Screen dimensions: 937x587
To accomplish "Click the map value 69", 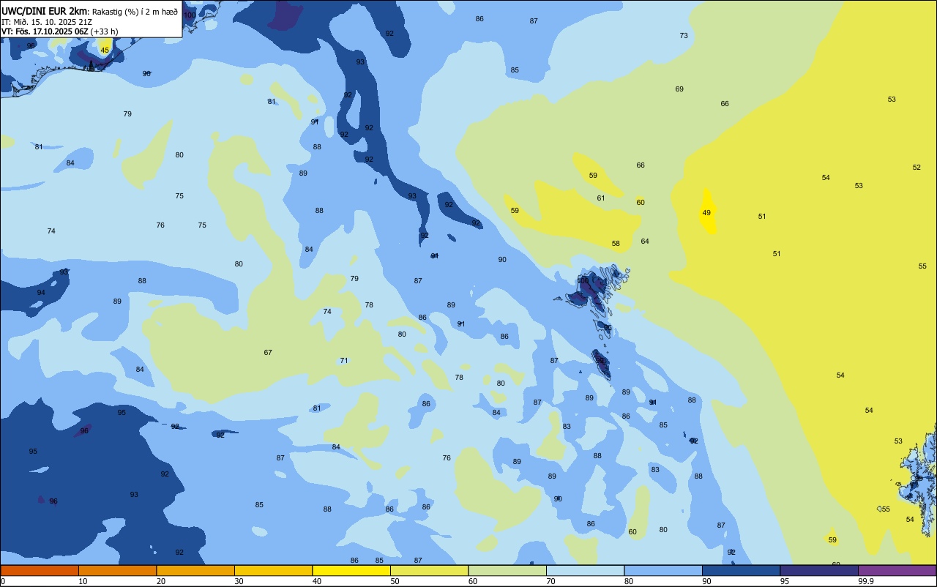I will (x=679, y=89).
